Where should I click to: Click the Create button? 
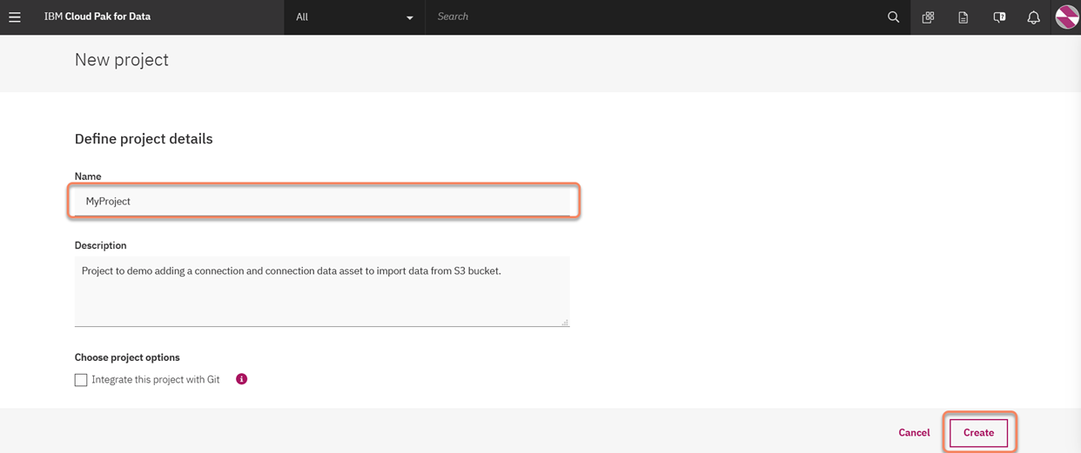pyautogui.click(x=978, y=432)
